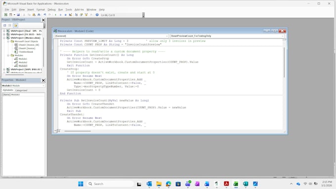The height and width of the screenshot is (189, 336).
Task: Collapse the VBAProject (INvoice.xlsm) node
Action: 4,38
